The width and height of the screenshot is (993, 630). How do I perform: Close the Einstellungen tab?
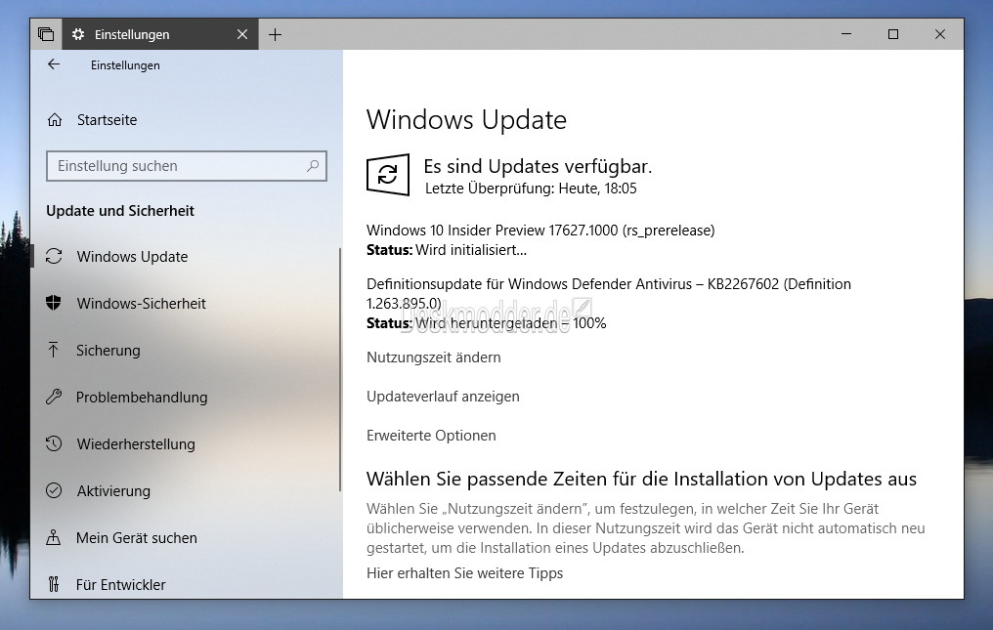pos(242,34)
